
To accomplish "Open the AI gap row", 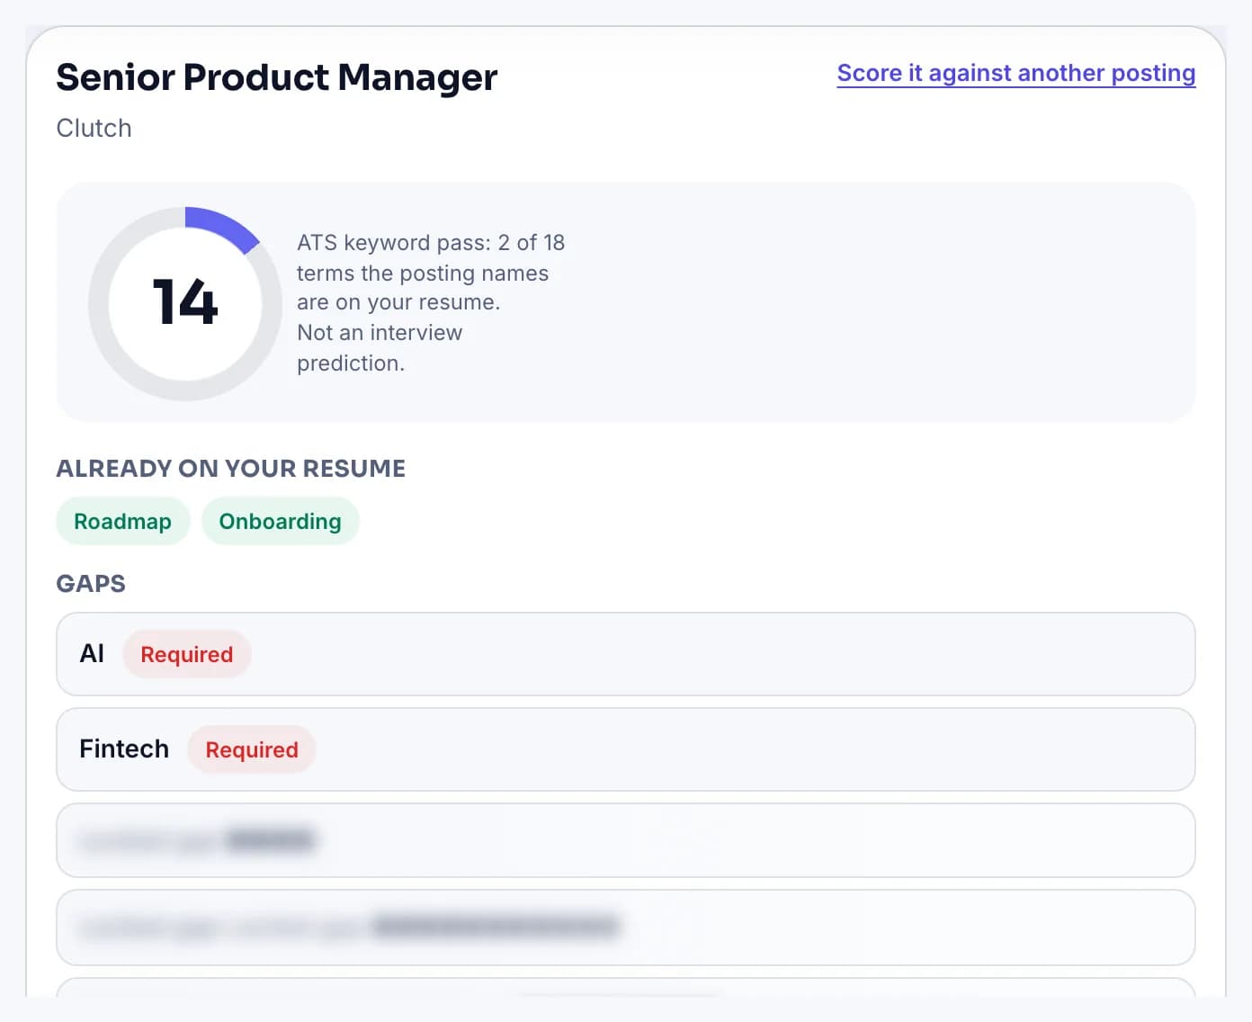I will tap(626, 654).
